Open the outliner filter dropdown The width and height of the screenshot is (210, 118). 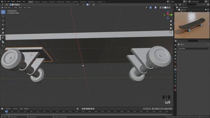tap(204, 5)
